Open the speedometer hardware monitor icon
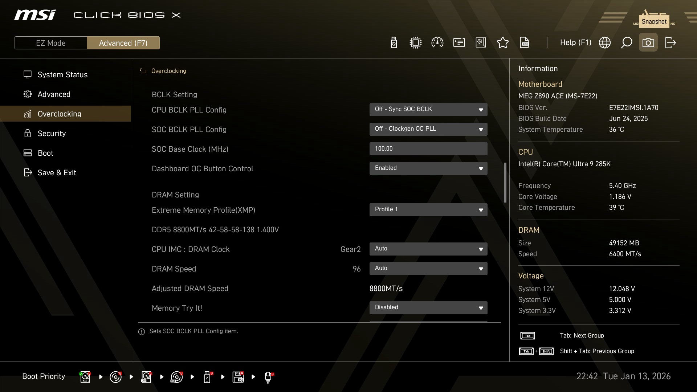Screen dimensions: 697x392 point(437,43)
